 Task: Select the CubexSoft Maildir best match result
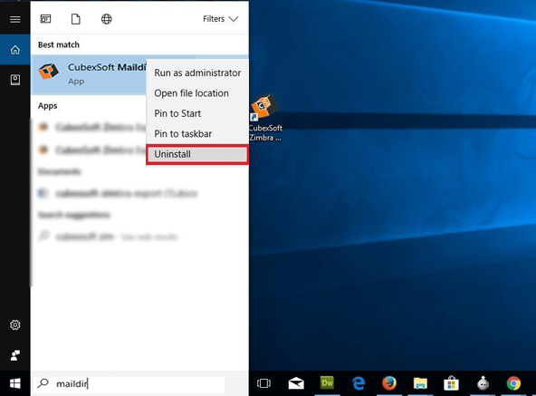(x=89, y=74)
